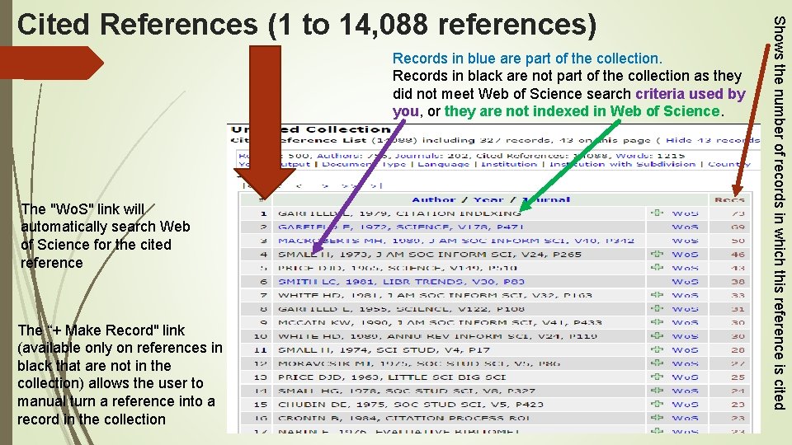Click Make Record plus icon for McCain 1990
Viewport: 792px width, 445px height.
coord(658,322)
